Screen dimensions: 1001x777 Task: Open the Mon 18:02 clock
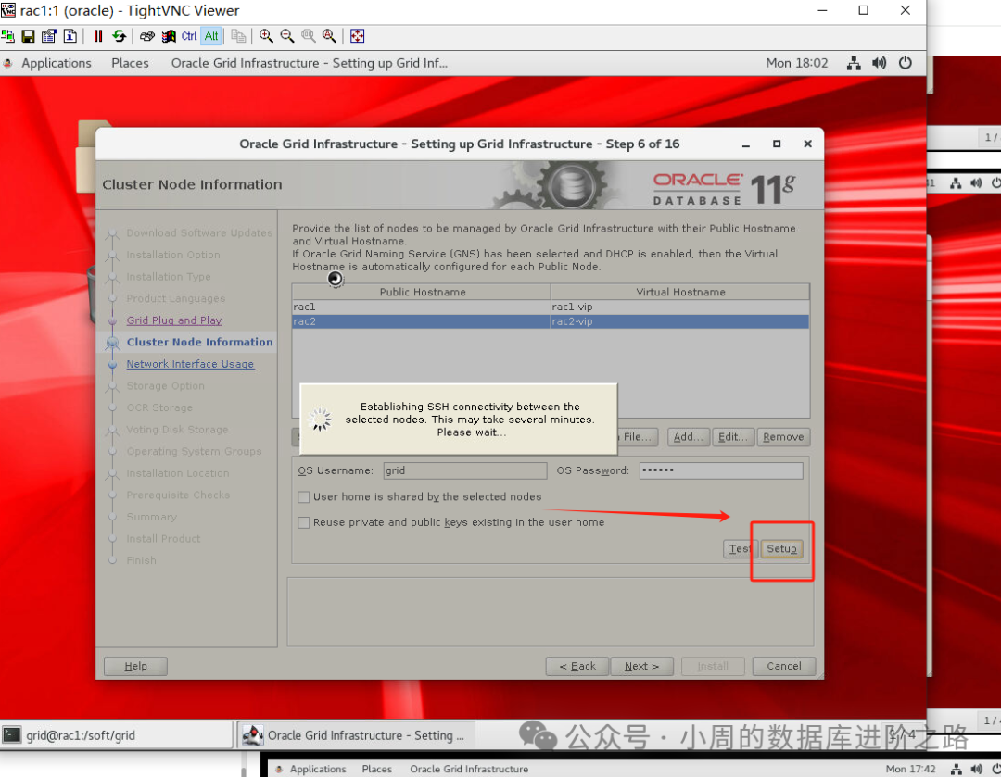797,63
